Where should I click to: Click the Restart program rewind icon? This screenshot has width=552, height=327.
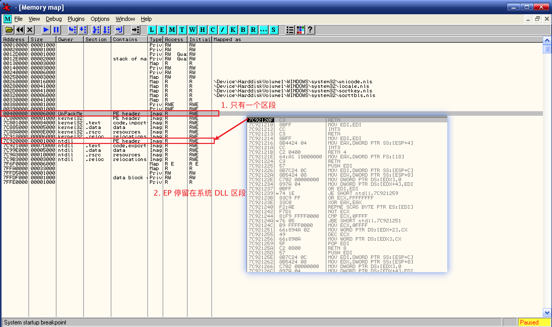(x=20, y=30)
